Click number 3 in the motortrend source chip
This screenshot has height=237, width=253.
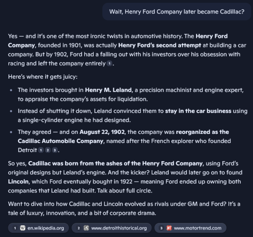[161, 228]
